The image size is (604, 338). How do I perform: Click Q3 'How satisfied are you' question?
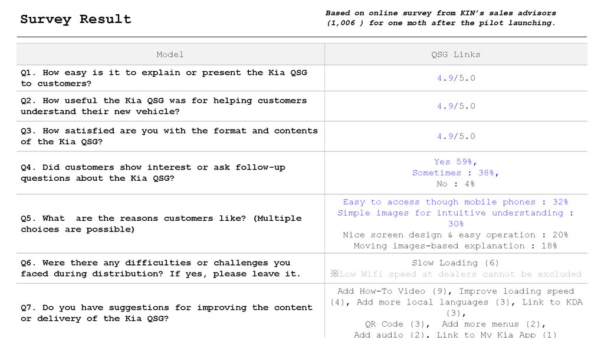pos(169,136)
